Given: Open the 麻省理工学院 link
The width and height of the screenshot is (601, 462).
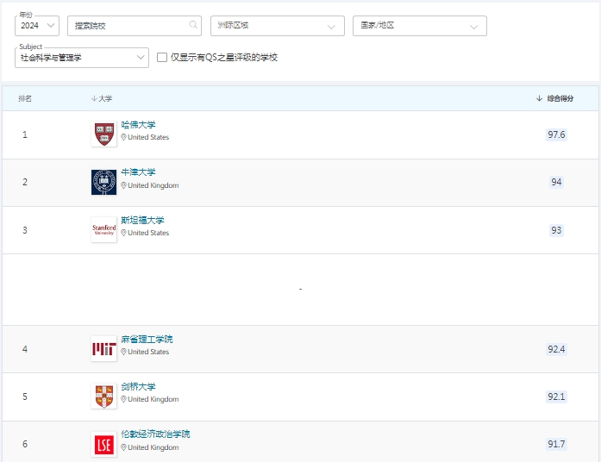Looking at the screenshot, I should 147,340.
